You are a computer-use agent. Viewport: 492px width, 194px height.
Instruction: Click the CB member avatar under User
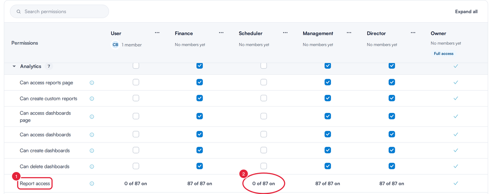pyautogui.click(x=115, y=45)
